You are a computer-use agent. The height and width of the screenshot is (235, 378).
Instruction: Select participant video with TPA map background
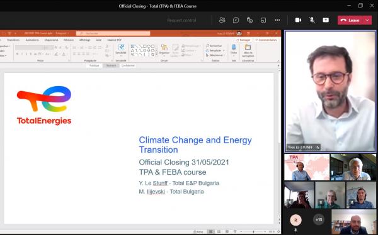(x=307, y=167)
